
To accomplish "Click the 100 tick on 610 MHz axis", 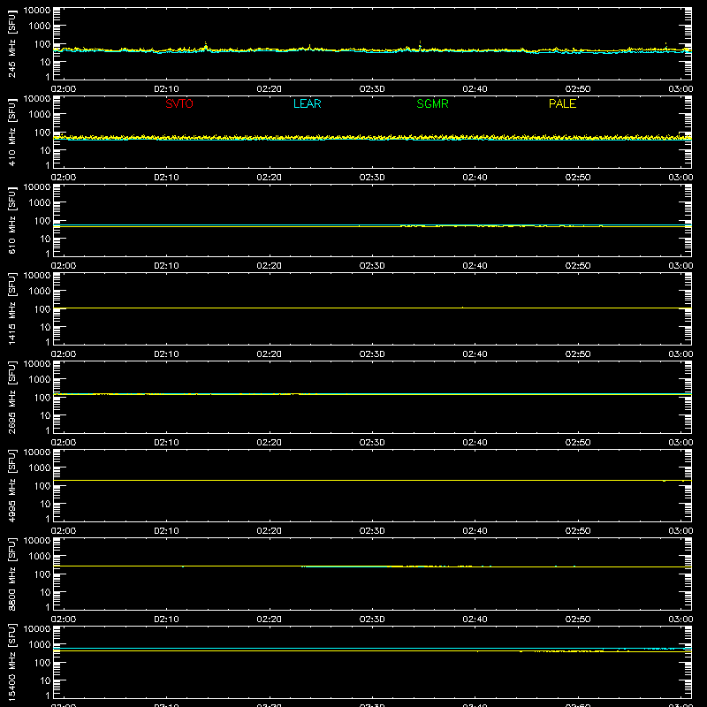I will point(42,220).
